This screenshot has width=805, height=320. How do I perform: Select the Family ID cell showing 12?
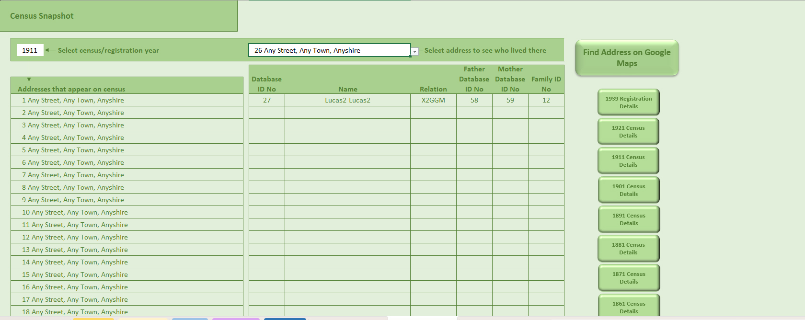pyautogui.click(x=546, y=100)
